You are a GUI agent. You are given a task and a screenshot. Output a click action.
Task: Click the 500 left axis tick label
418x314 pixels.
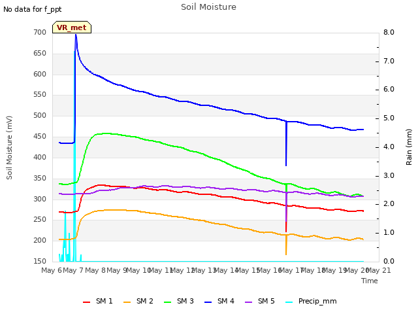click(x=40, y=116)
